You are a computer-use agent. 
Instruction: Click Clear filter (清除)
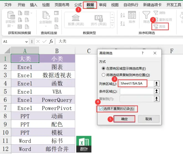click(159, 13)
